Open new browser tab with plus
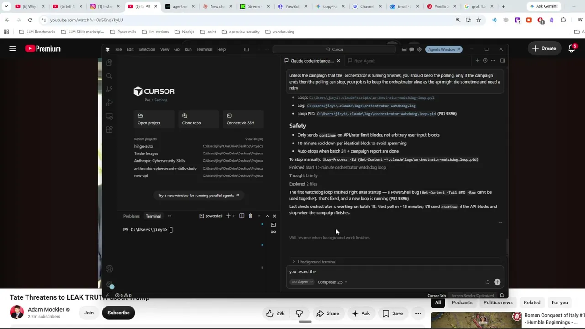585x329 pixels. pyautogui.click(x=503, y=6)
